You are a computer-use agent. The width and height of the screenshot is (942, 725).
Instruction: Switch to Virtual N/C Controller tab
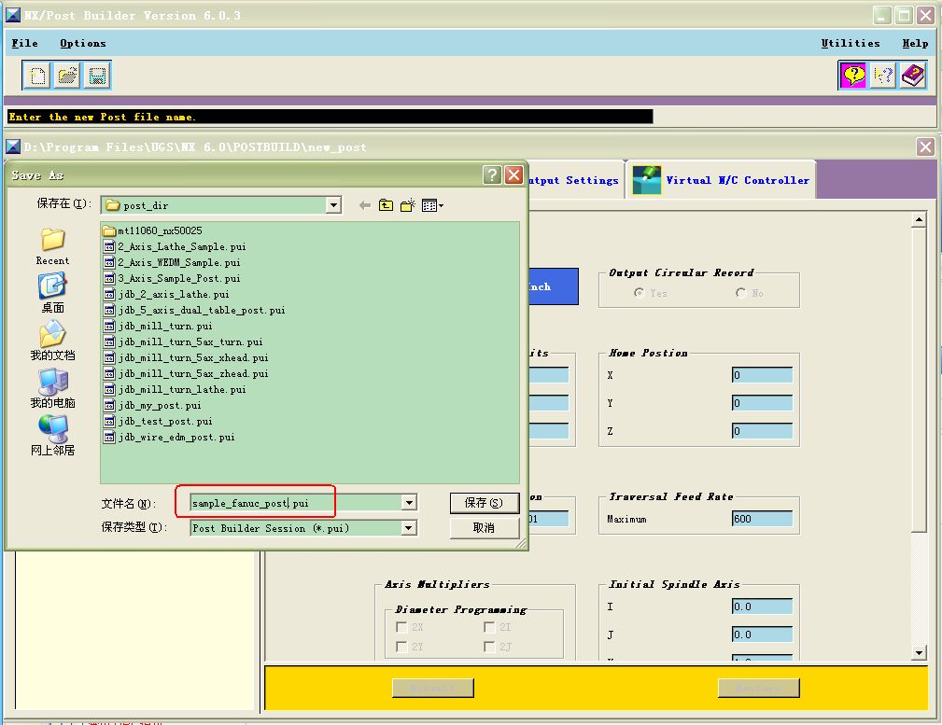[x=721, y=180]
